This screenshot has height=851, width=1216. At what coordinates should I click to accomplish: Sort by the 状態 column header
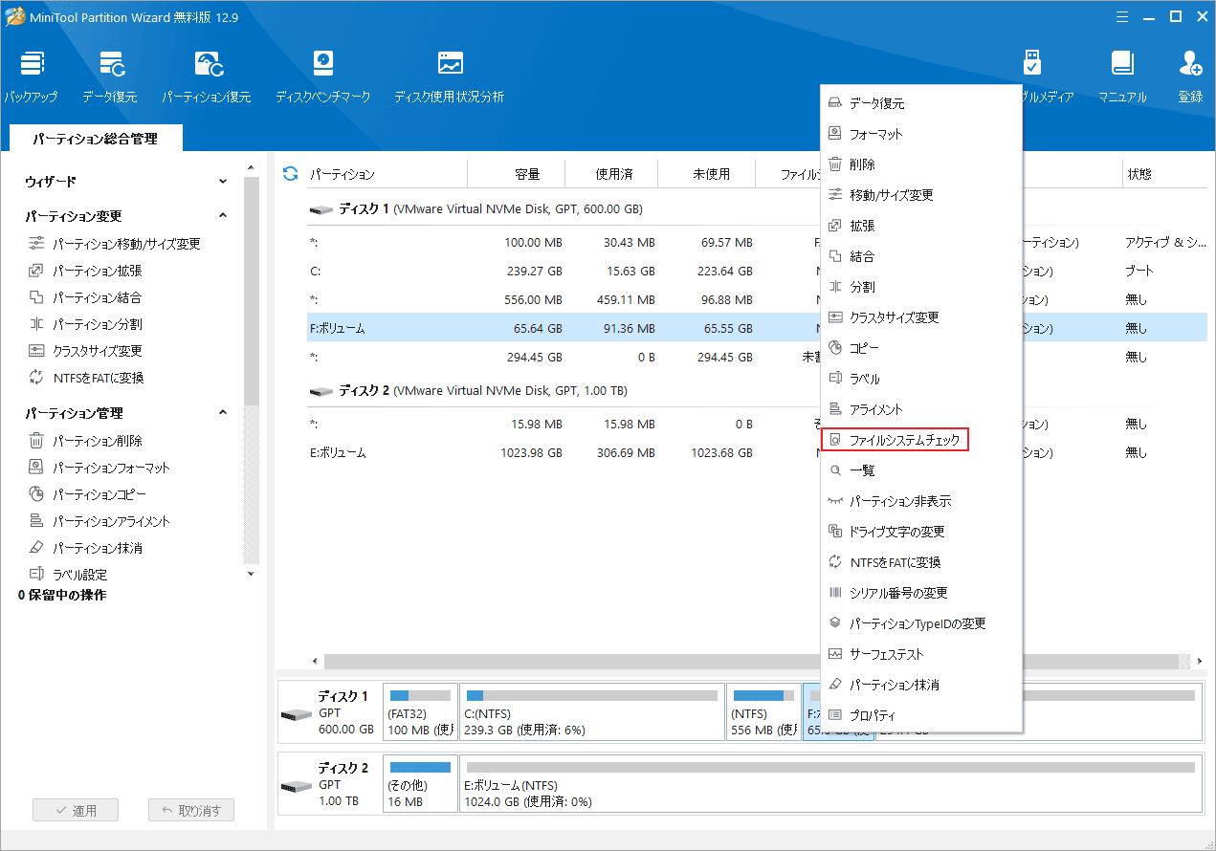click(x=1164, y=174)
